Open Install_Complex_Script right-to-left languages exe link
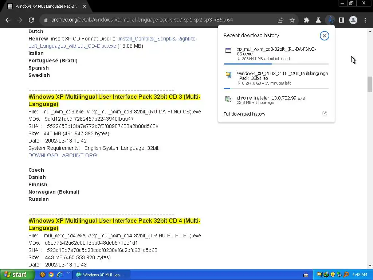Viewport: 373px width, 280px height. coord(158,39)
